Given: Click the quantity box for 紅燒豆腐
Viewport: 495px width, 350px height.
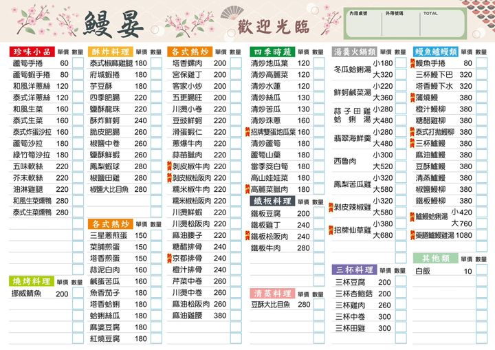Looking at the screenshot, I should 156,338.
